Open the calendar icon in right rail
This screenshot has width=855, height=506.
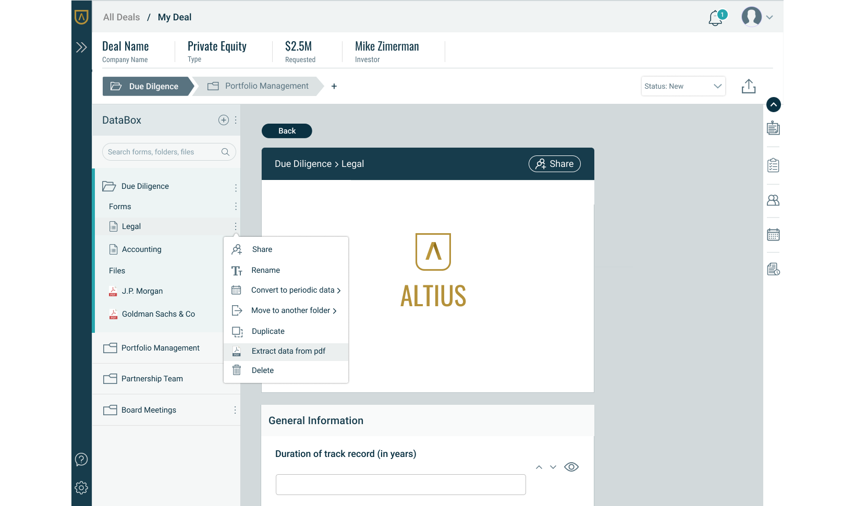pyautogui.click(x=773, y=235)
